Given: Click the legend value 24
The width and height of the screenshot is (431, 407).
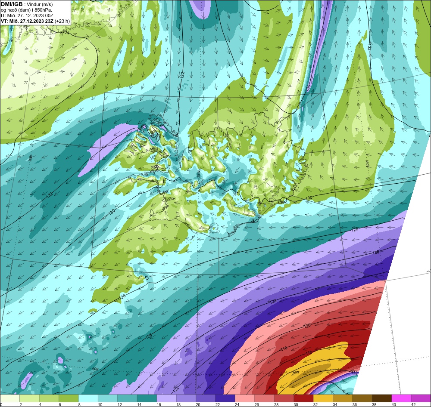Looking at the screenshot, I should point(236,404).
